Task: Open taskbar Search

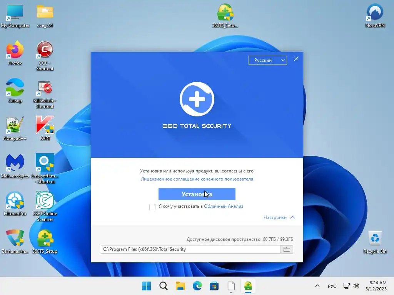Action: [x=163, y=286]
